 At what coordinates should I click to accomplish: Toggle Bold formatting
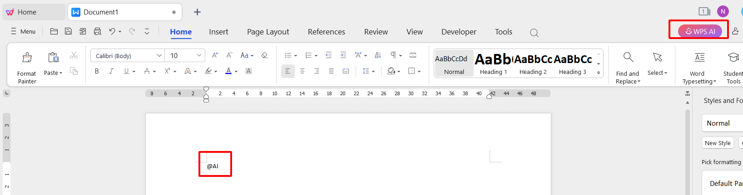pos(97,71)
